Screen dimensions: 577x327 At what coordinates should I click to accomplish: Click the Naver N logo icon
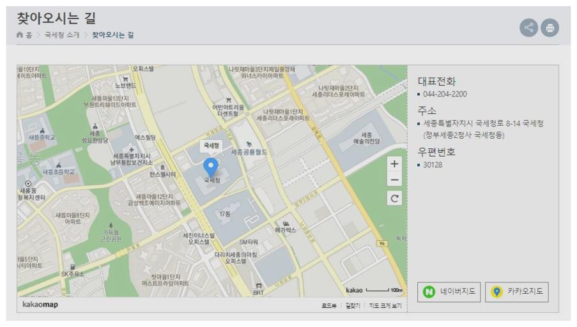(429, 292)
